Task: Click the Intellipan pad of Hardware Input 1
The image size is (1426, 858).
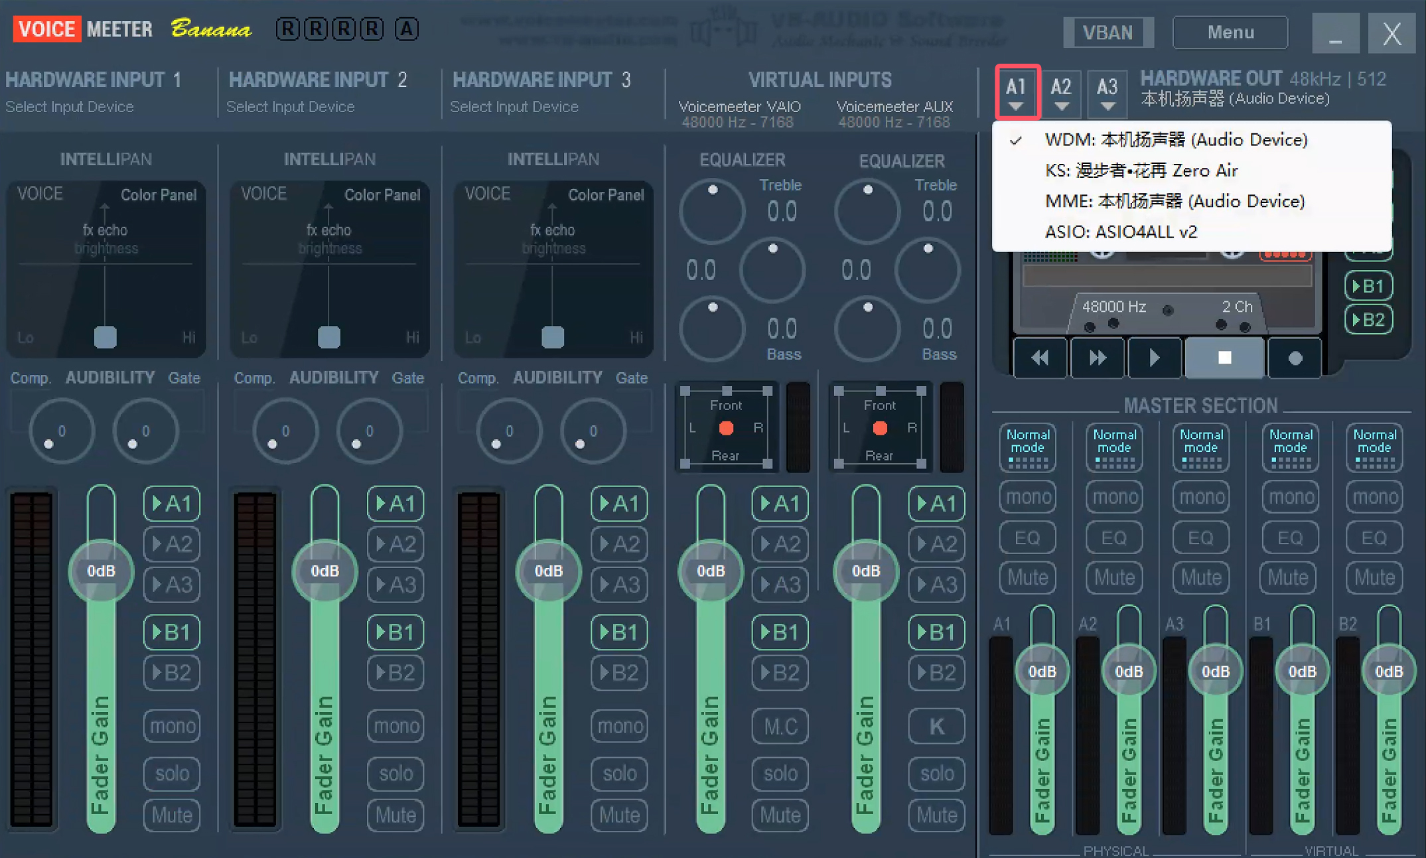Action: 106,268
